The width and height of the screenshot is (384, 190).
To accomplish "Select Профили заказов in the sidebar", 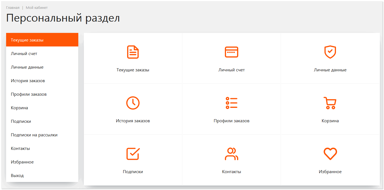I will (x=42, y=94).
